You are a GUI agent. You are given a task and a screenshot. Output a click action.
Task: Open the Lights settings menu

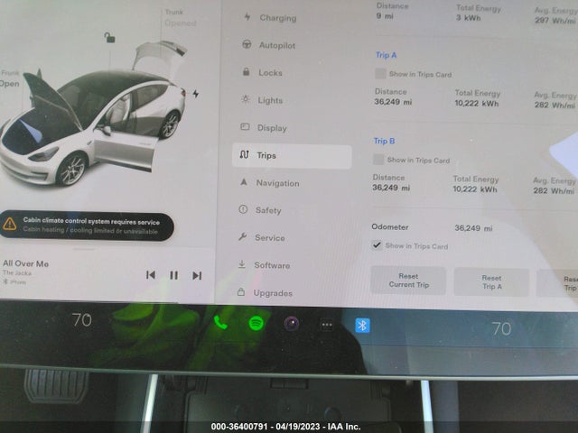tap(262, 100)
